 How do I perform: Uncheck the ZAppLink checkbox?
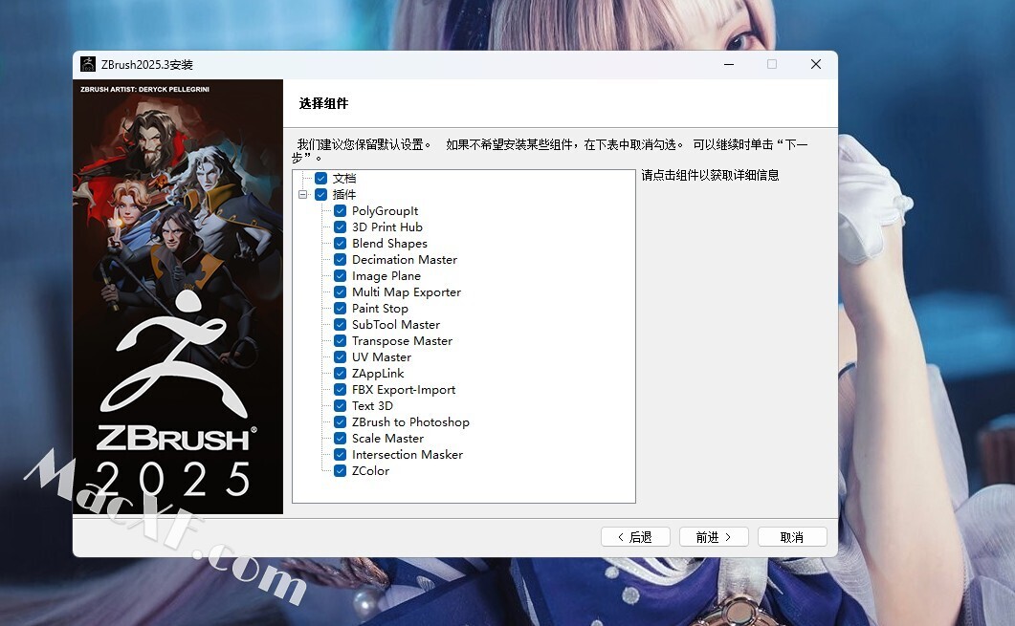340,373
